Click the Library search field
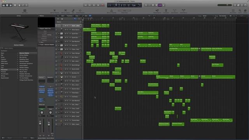249x140 pixels. [19, 48]
